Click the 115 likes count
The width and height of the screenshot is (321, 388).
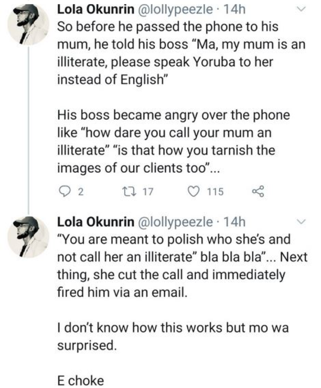click(217, 192)
